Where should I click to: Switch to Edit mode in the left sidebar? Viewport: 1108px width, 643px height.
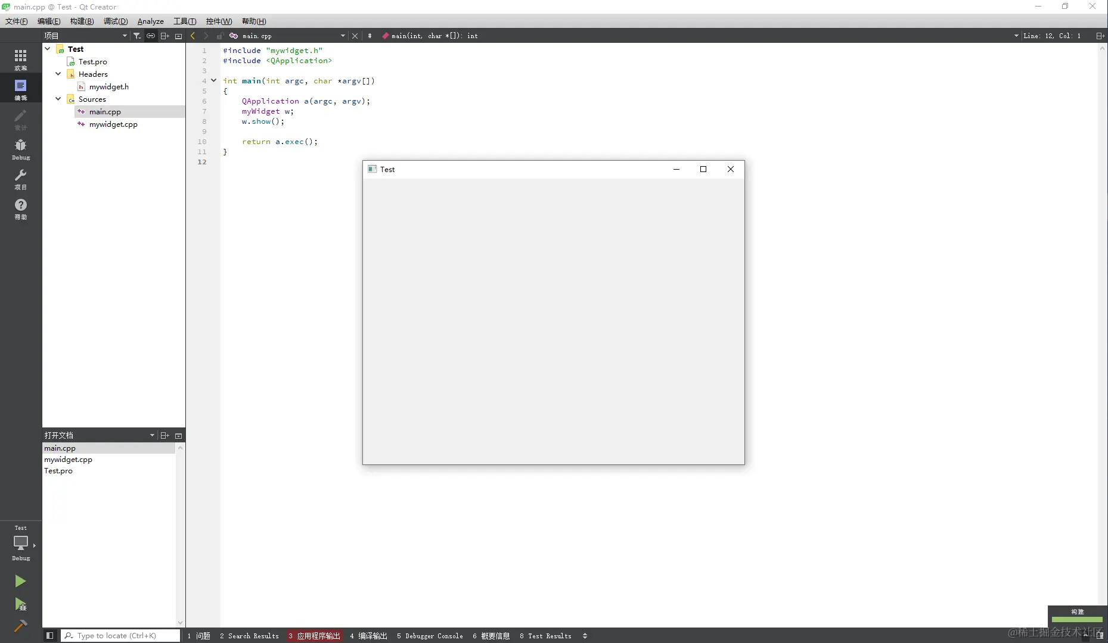(21, 89)
